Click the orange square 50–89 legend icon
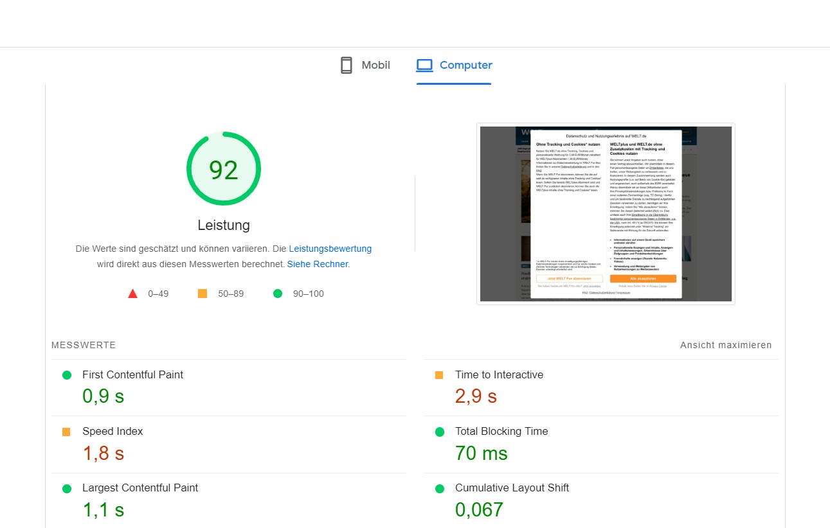The image size is (830, 528). click(x=203, y=294)
